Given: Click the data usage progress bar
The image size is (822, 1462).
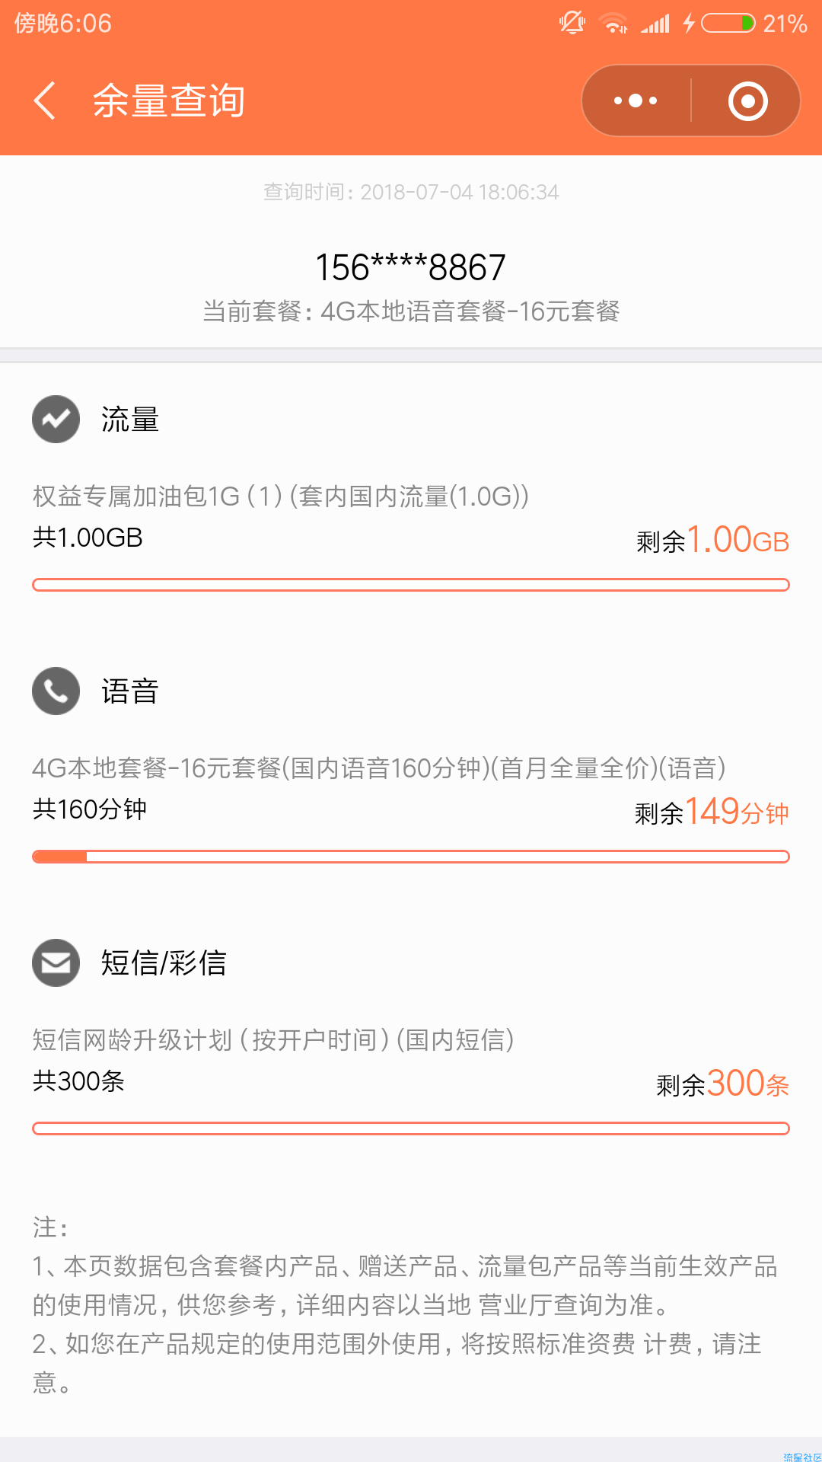Looking at the screenshot, I should click(411, 585).
